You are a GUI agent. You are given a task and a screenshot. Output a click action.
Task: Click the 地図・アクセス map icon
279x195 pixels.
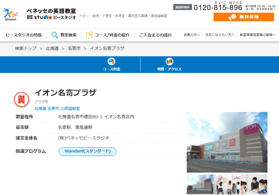[169, 61]
